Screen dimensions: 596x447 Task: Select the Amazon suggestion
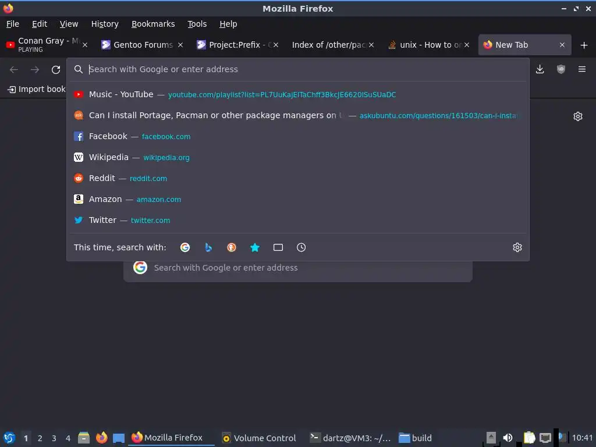pos(297,199)
